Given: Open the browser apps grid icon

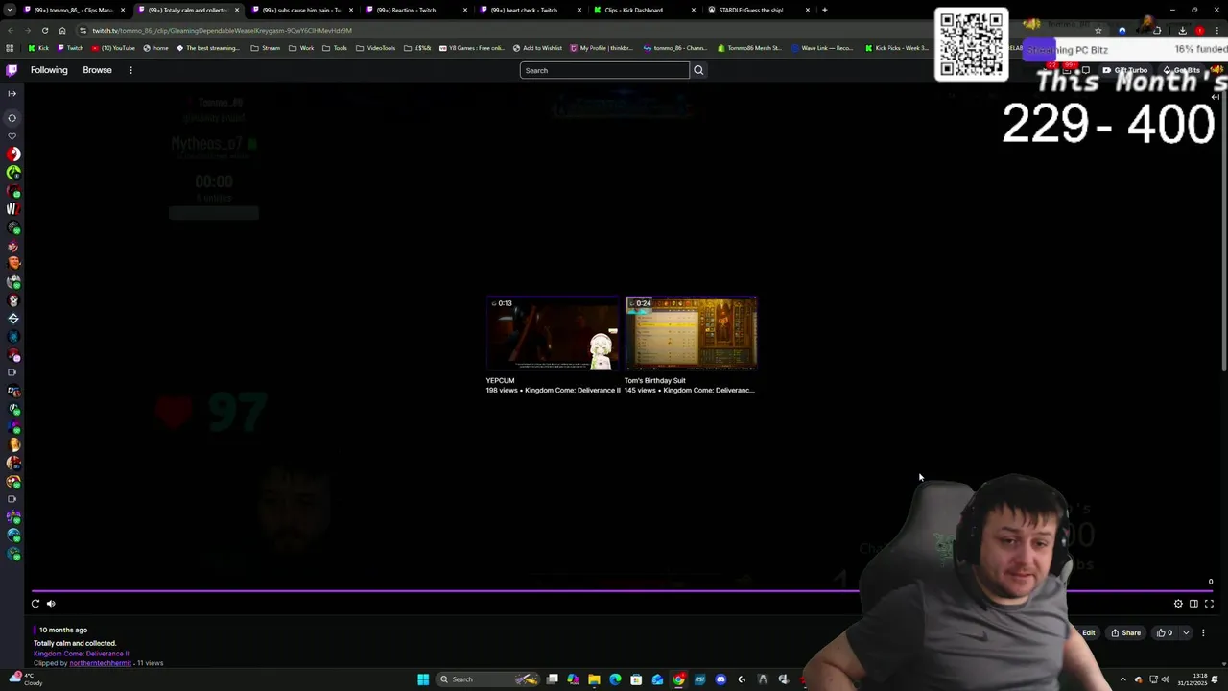Looking at the screenshot, I should [x=10, y=48].
